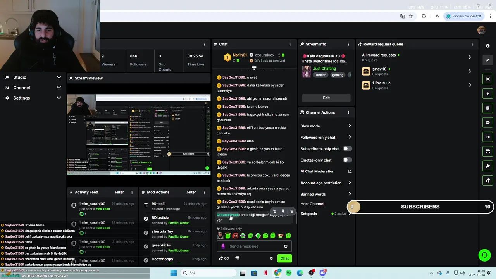
Task: Click the Edit stream info button
Action: pyautogui.click(x=326, y=98)
